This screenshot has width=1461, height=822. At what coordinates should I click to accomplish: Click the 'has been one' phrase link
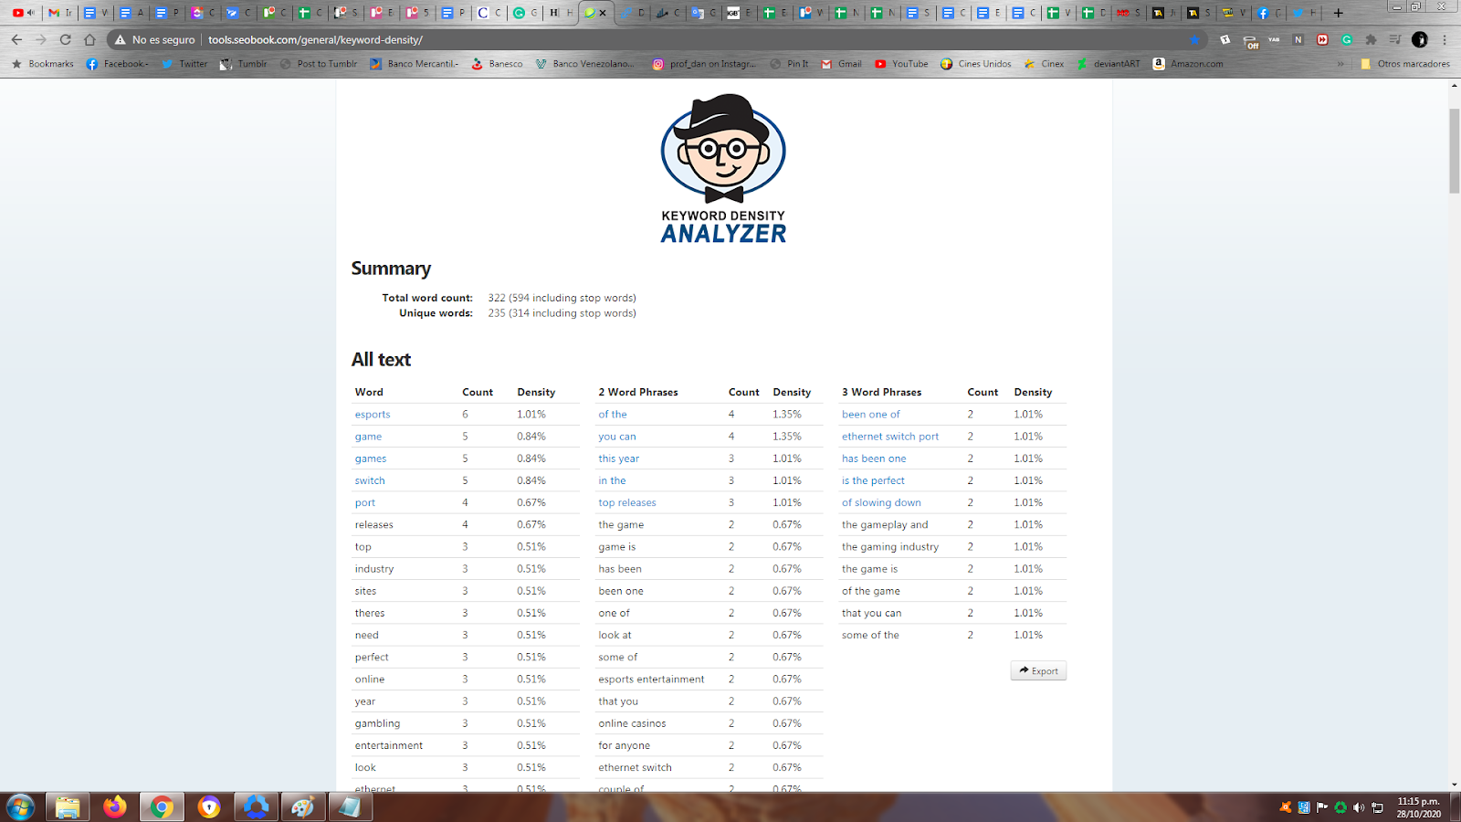point(874,458)
